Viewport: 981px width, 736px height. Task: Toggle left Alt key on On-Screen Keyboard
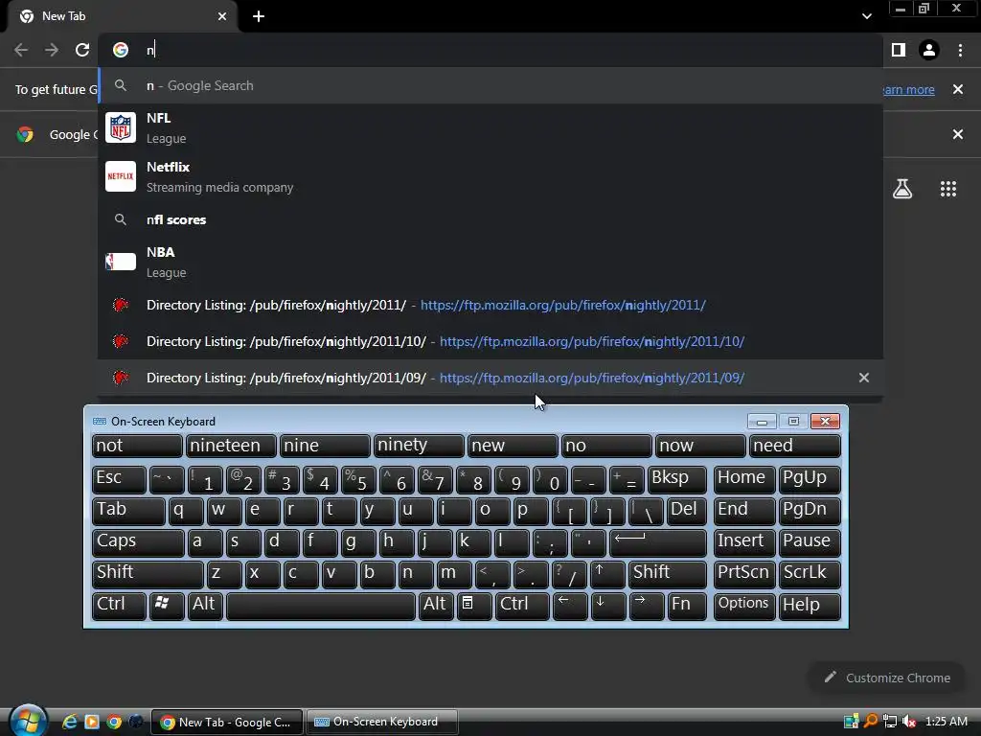(206, 606)
